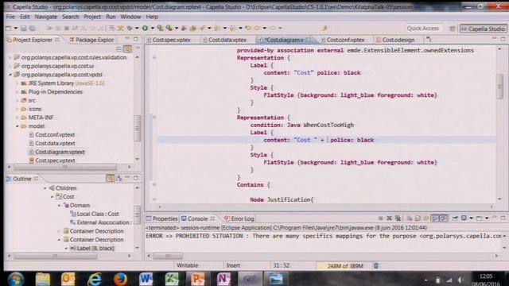
Task: Click the Terminate square icon in main toolbar
Action: 67,29
